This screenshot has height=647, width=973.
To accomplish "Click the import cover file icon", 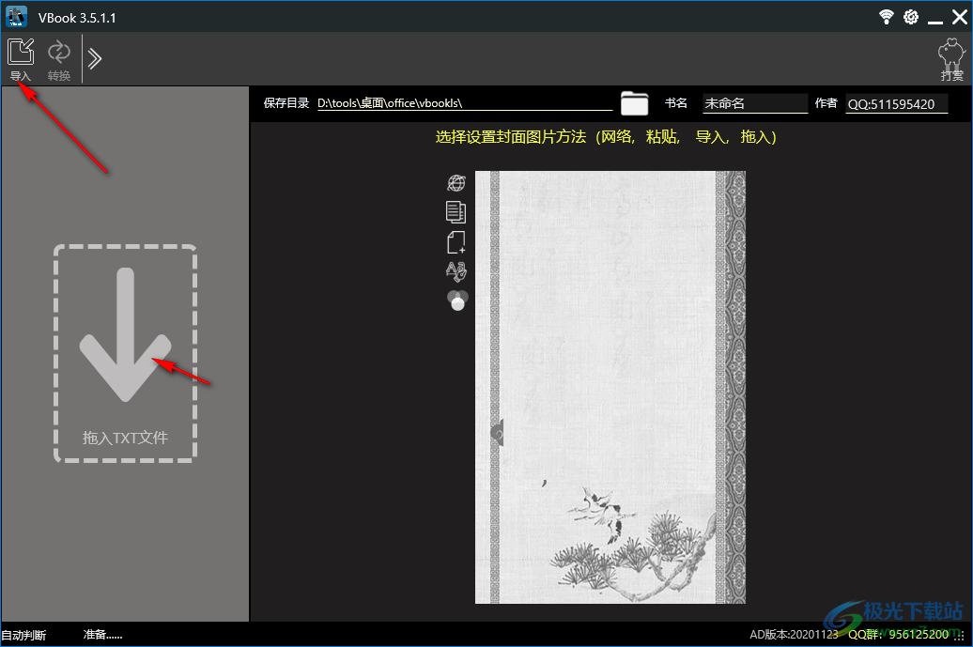I will 456,242.
